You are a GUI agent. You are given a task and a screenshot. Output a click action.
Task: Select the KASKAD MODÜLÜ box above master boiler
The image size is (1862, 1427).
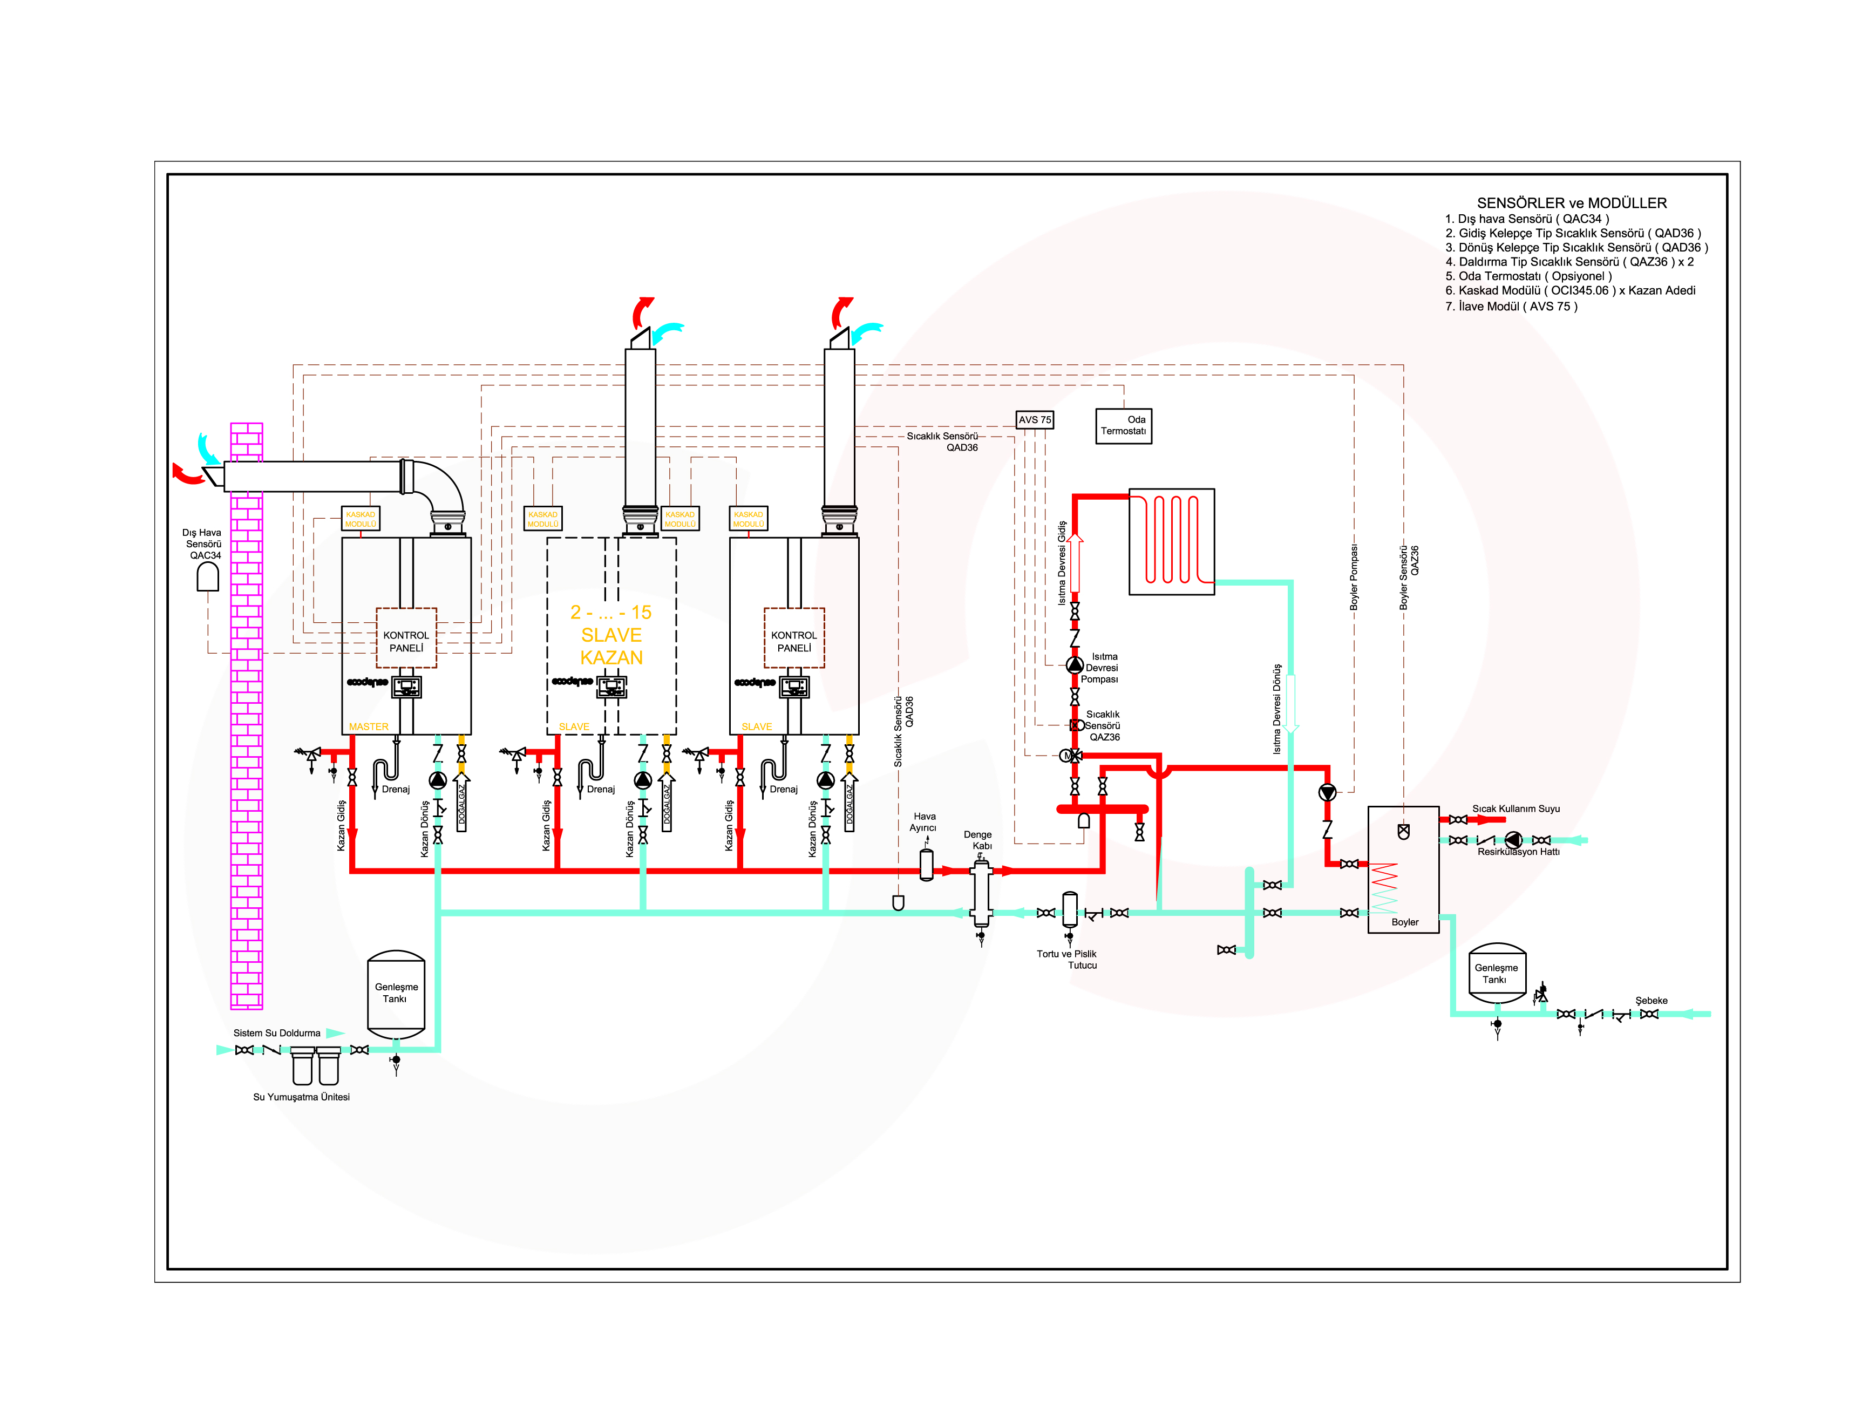[x=360, y=518]
